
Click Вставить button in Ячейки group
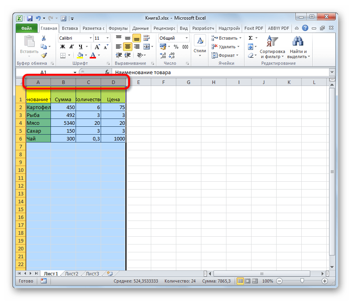point(226,38)
